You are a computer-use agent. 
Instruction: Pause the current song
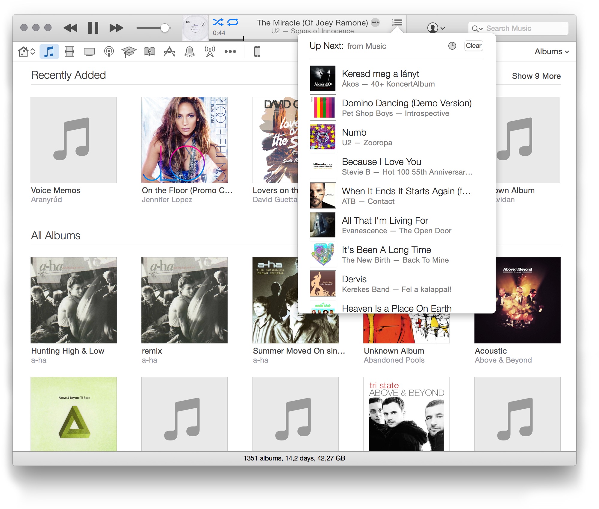(93, 28)
